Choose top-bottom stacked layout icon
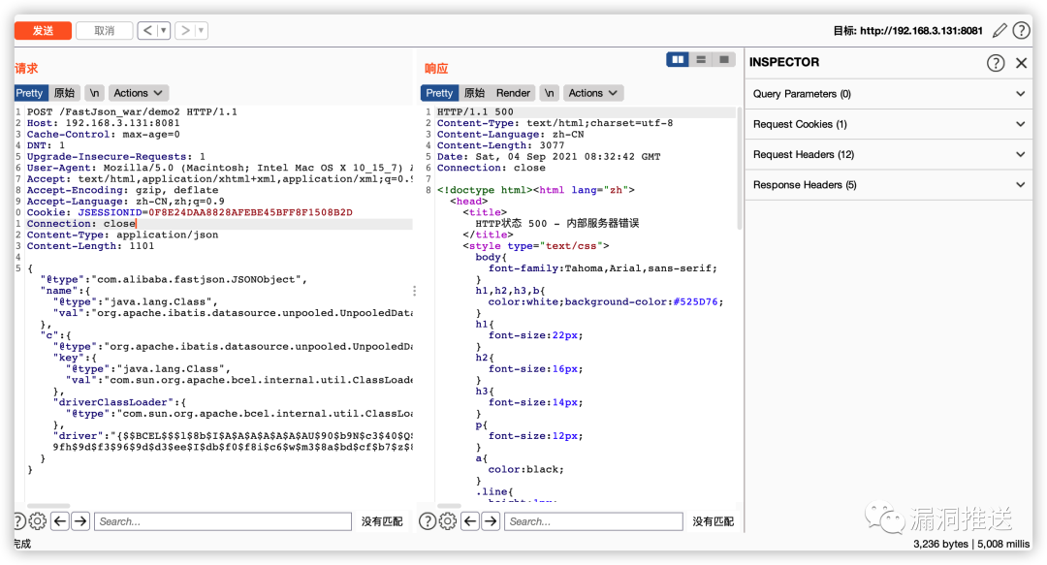This screenshot has height=565, width=1047. click(x=701, y=59)
